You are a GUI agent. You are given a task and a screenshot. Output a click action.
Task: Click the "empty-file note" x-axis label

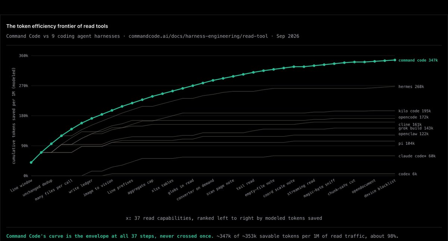click(260, 188)
